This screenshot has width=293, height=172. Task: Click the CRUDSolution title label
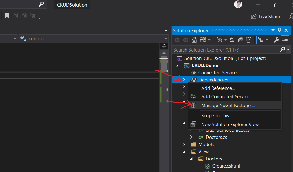point(72,5)
